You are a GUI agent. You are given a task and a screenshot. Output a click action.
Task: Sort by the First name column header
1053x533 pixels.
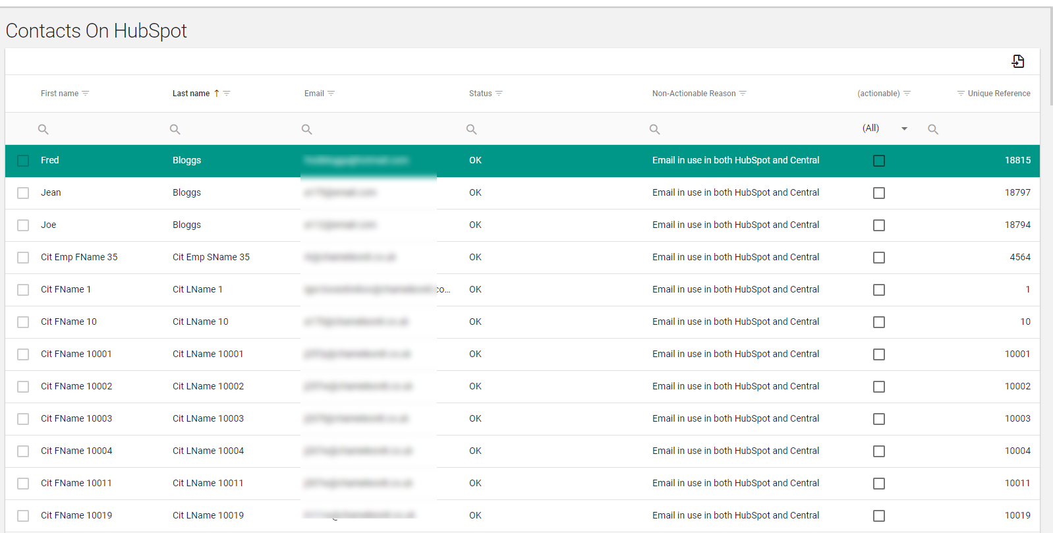[x=59, y=94]
